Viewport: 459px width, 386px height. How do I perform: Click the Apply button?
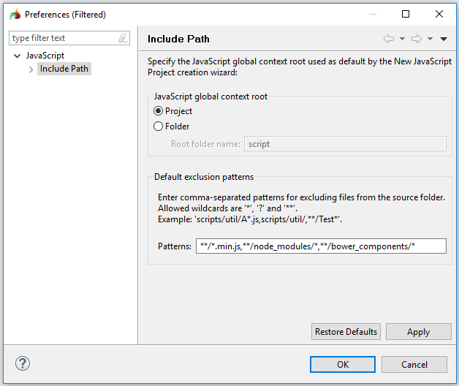[x=418, y=332]
